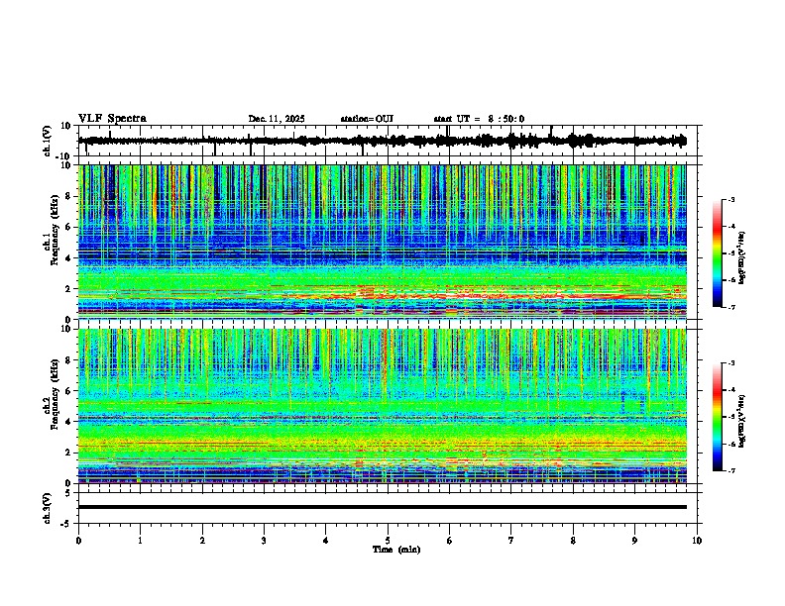The image size is (785, 606).
Task: Click the ch.1 spectrogram color scale bar
Action: 718,253
